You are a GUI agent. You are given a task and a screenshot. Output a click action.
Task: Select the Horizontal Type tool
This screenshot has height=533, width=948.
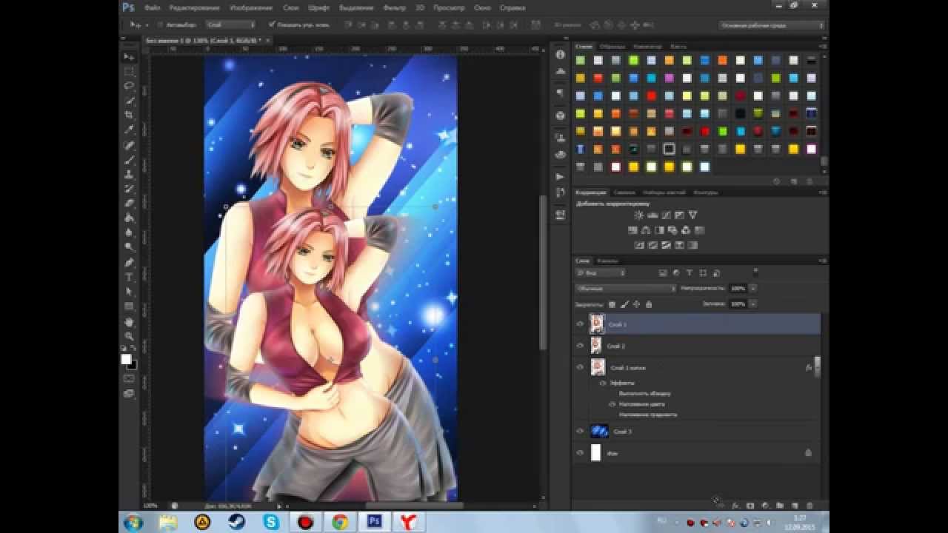129,278
